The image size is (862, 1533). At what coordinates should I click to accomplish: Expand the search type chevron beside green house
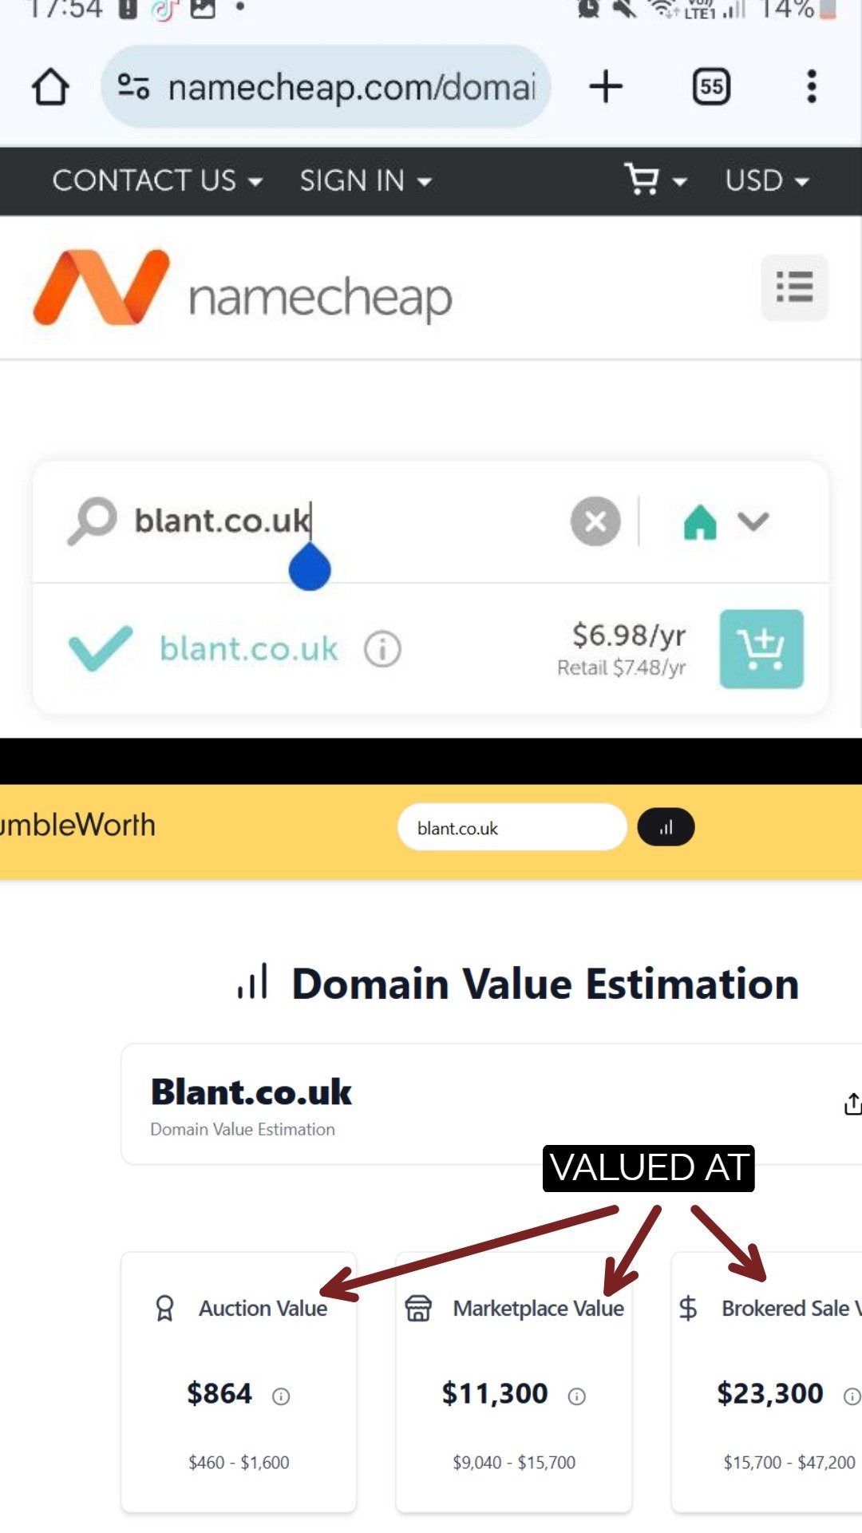pos(753,521)
